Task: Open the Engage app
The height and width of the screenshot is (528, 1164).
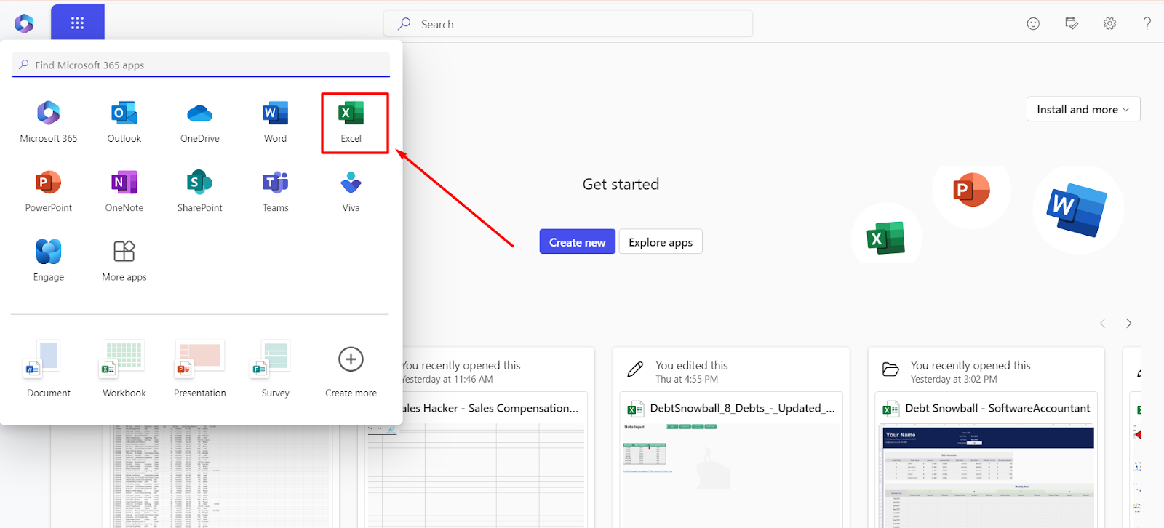Action: point(49,260)
